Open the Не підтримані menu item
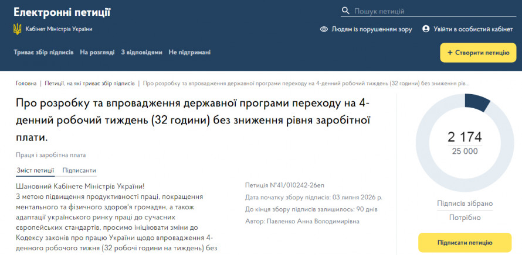This screenshot has height=255, width=522. click(x=190, y=53)
